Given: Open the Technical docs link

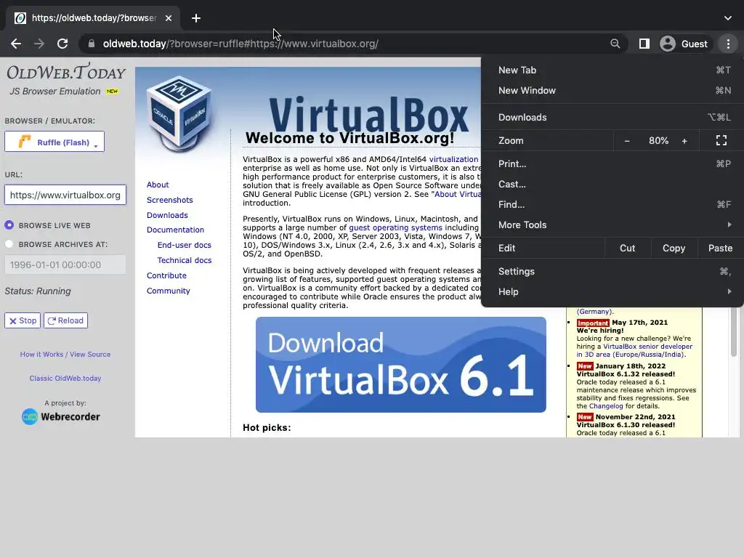Looking at the screenshot, I should (184, 260).
